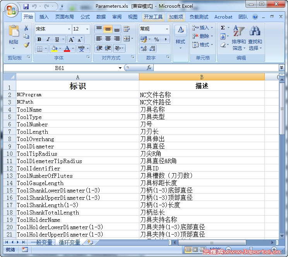Expand the Name Box dropdown arrow
This screenshot has height=257, width=288.
[120, 68]
